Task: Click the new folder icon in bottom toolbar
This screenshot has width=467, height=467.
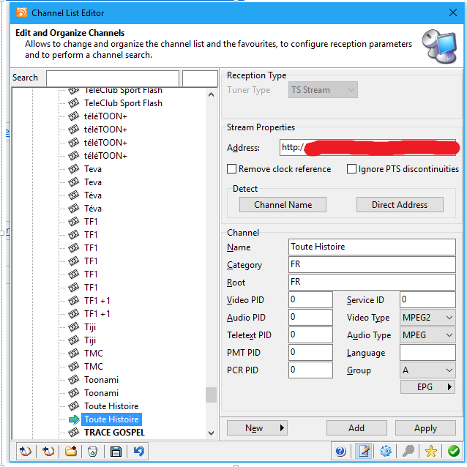Action: pos(71,451)
